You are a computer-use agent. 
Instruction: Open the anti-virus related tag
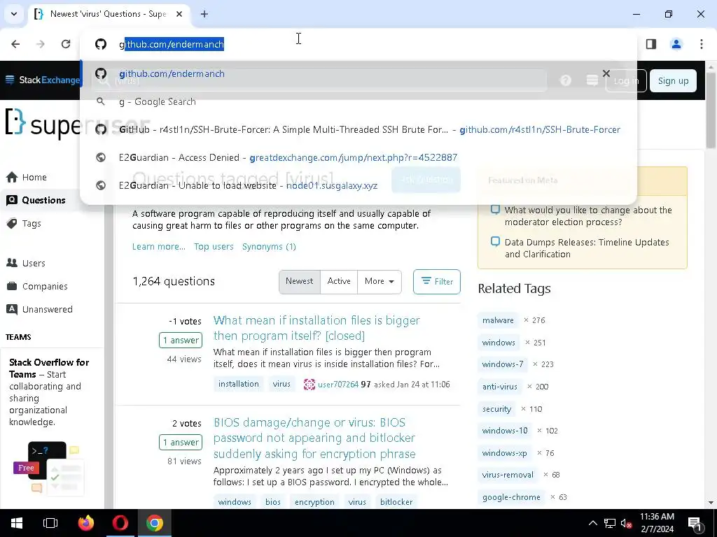(500, 387)
